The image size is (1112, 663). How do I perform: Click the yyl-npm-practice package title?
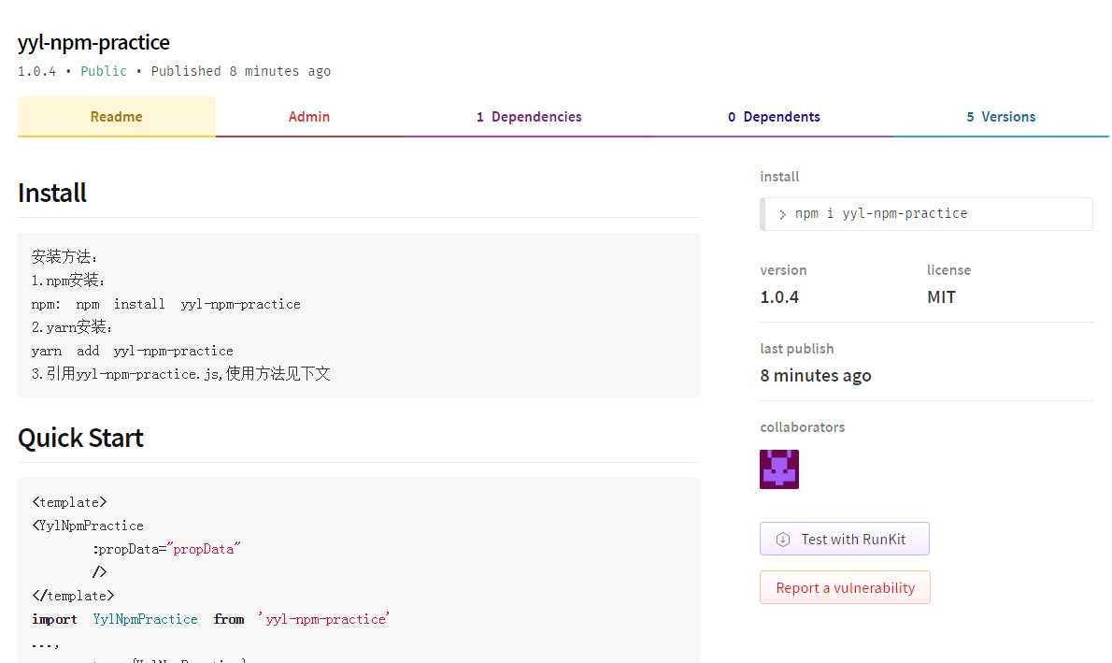click(x=93, y=43)
